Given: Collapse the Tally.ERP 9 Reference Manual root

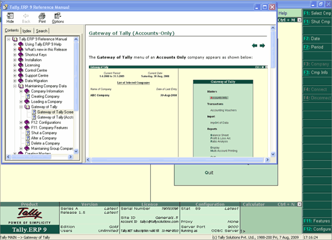Looking at the screenshot, I should [8, 39].
